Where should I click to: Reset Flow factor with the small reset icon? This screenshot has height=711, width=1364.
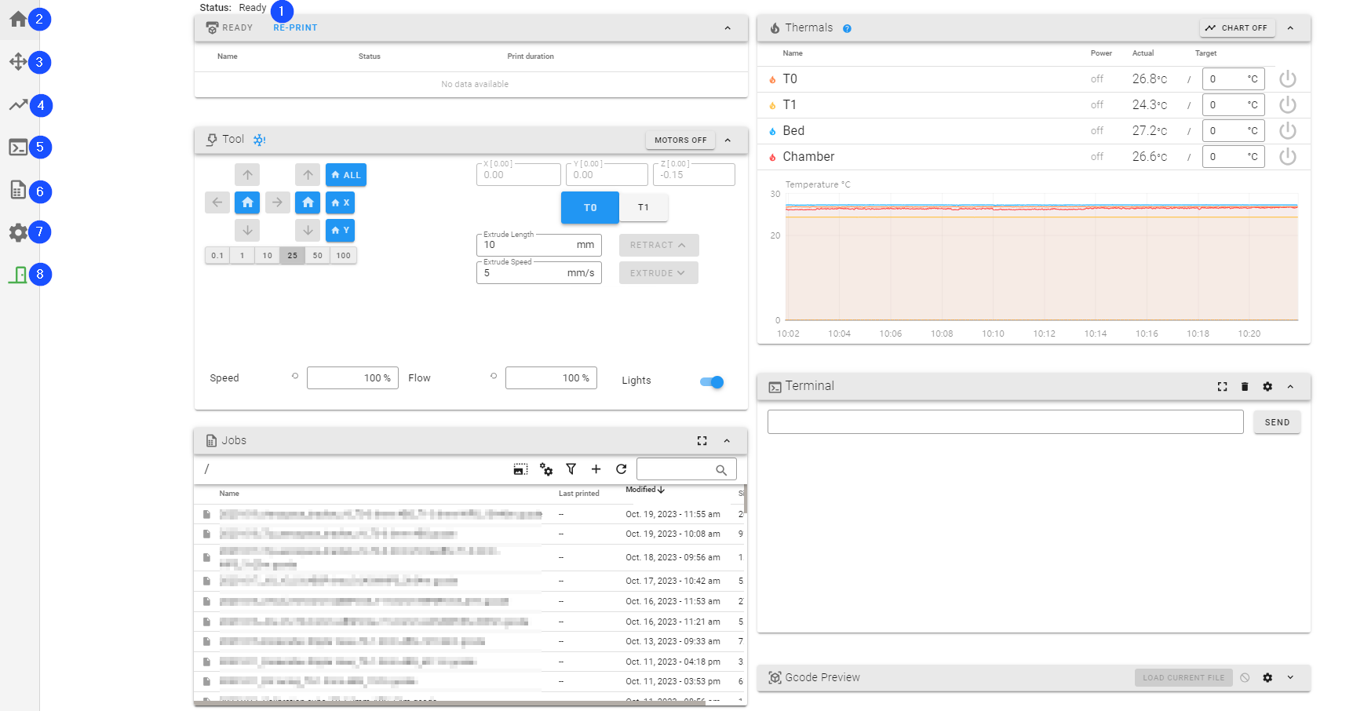point(494,376)
